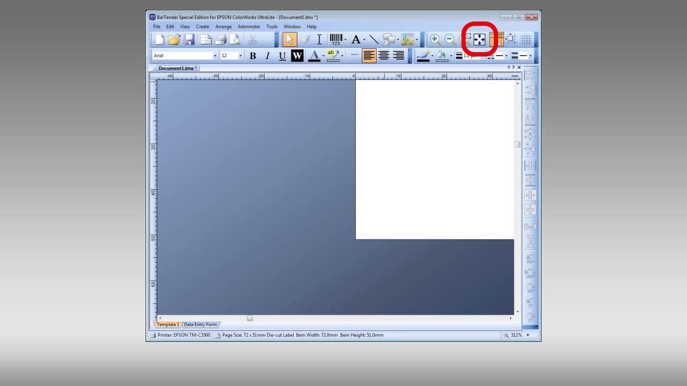Open the File menu
The image size is (687, 386).
tap(157, 26)
